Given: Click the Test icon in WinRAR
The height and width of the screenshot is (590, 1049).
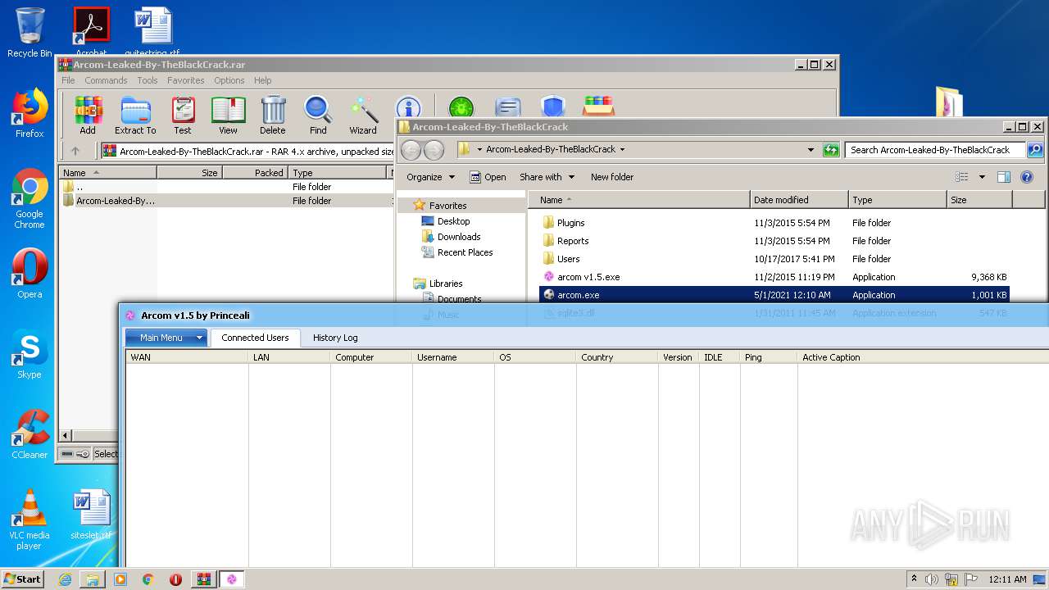Looking at the screenshot, I should pos(183,116).
